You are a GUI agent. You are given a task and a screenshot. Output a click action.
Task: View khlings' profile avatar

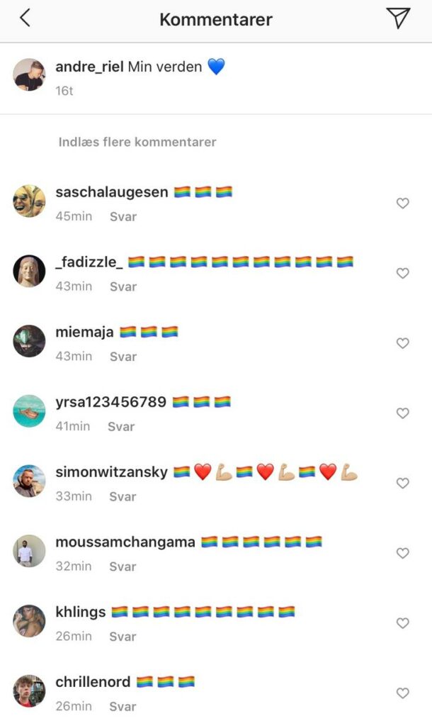tap(29, 621)
